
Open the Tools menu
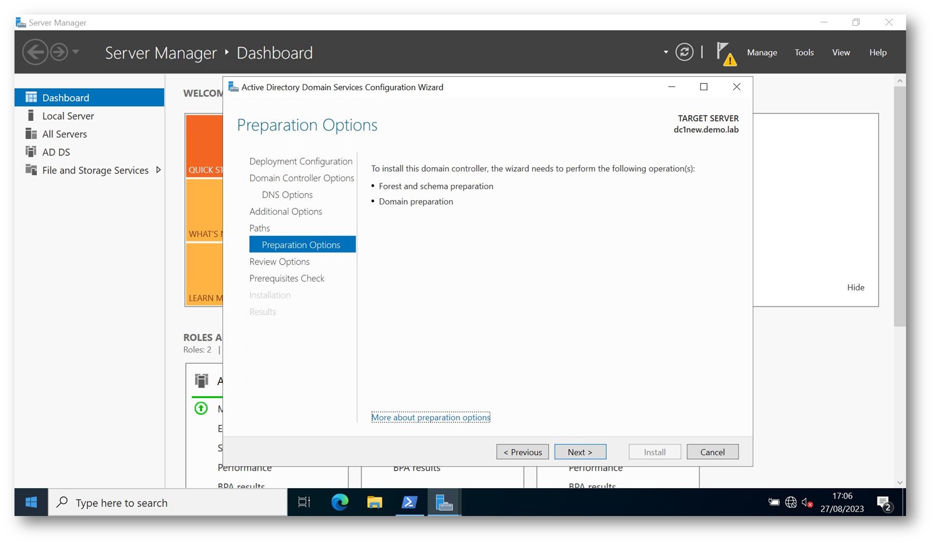click(x=803, y=52)
